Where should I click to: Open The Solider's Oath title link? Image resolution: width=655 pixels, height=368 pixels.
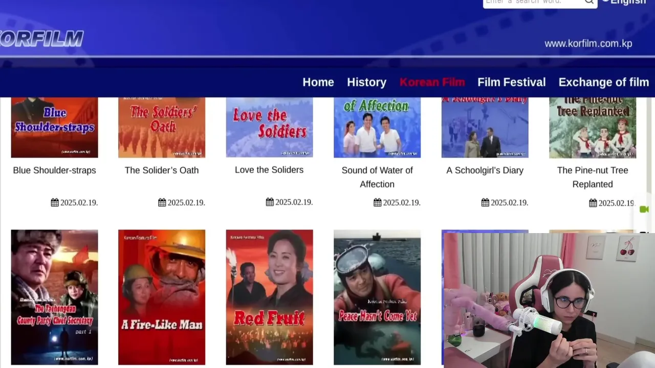coord(162,170)
